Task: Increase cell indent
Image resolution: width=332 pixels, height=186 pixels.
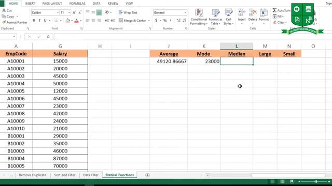Action: (113, 21)
